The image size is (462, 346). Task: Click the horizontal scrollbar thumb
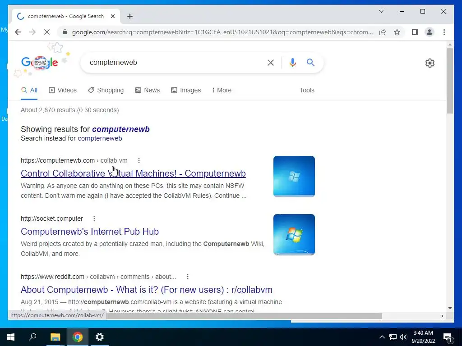tap(244, 316)
